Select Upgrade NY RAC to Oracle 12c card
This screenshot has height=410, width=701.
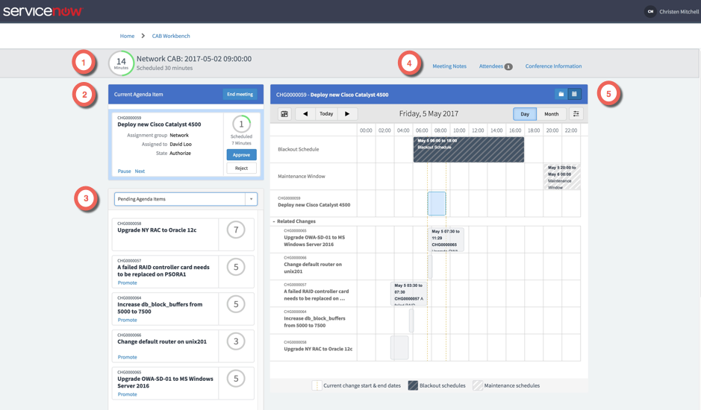[x=183, y=235]
